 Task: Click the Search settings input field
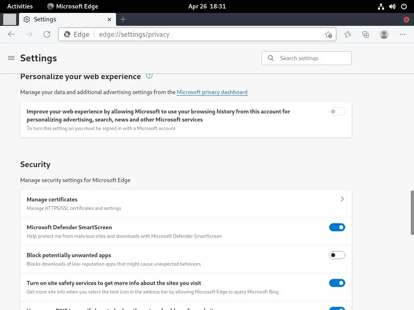(x=306, y=58)
